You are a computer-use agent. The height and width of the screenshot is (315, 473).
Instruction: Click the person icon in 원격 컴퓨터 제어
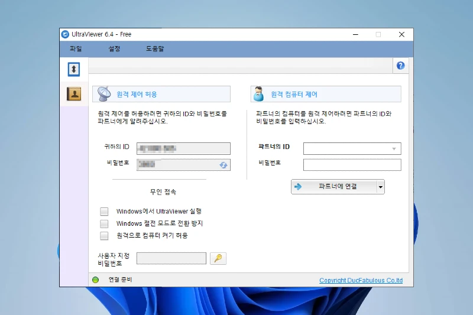click(258, 94)
